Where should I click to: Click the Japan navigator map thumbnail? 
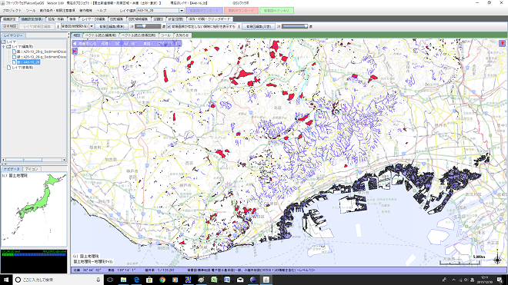pos(34,210)
